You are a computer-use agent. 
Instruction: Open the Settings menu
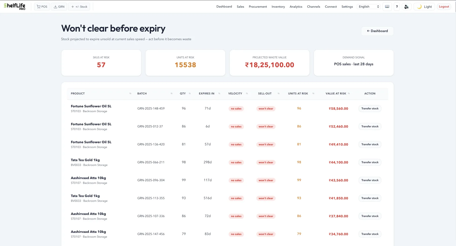click(x=347, y=7)
